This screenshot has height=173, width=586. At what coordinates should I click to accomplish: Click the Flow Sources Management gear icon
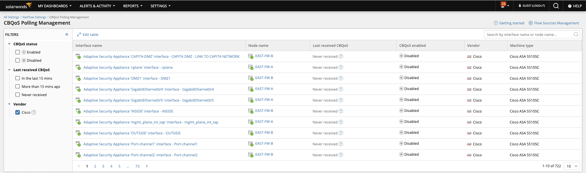(531, 23)
